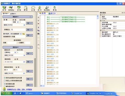Click the script editor scroll-up arrow
Viewport: 125px width, 96px height.
98,16
